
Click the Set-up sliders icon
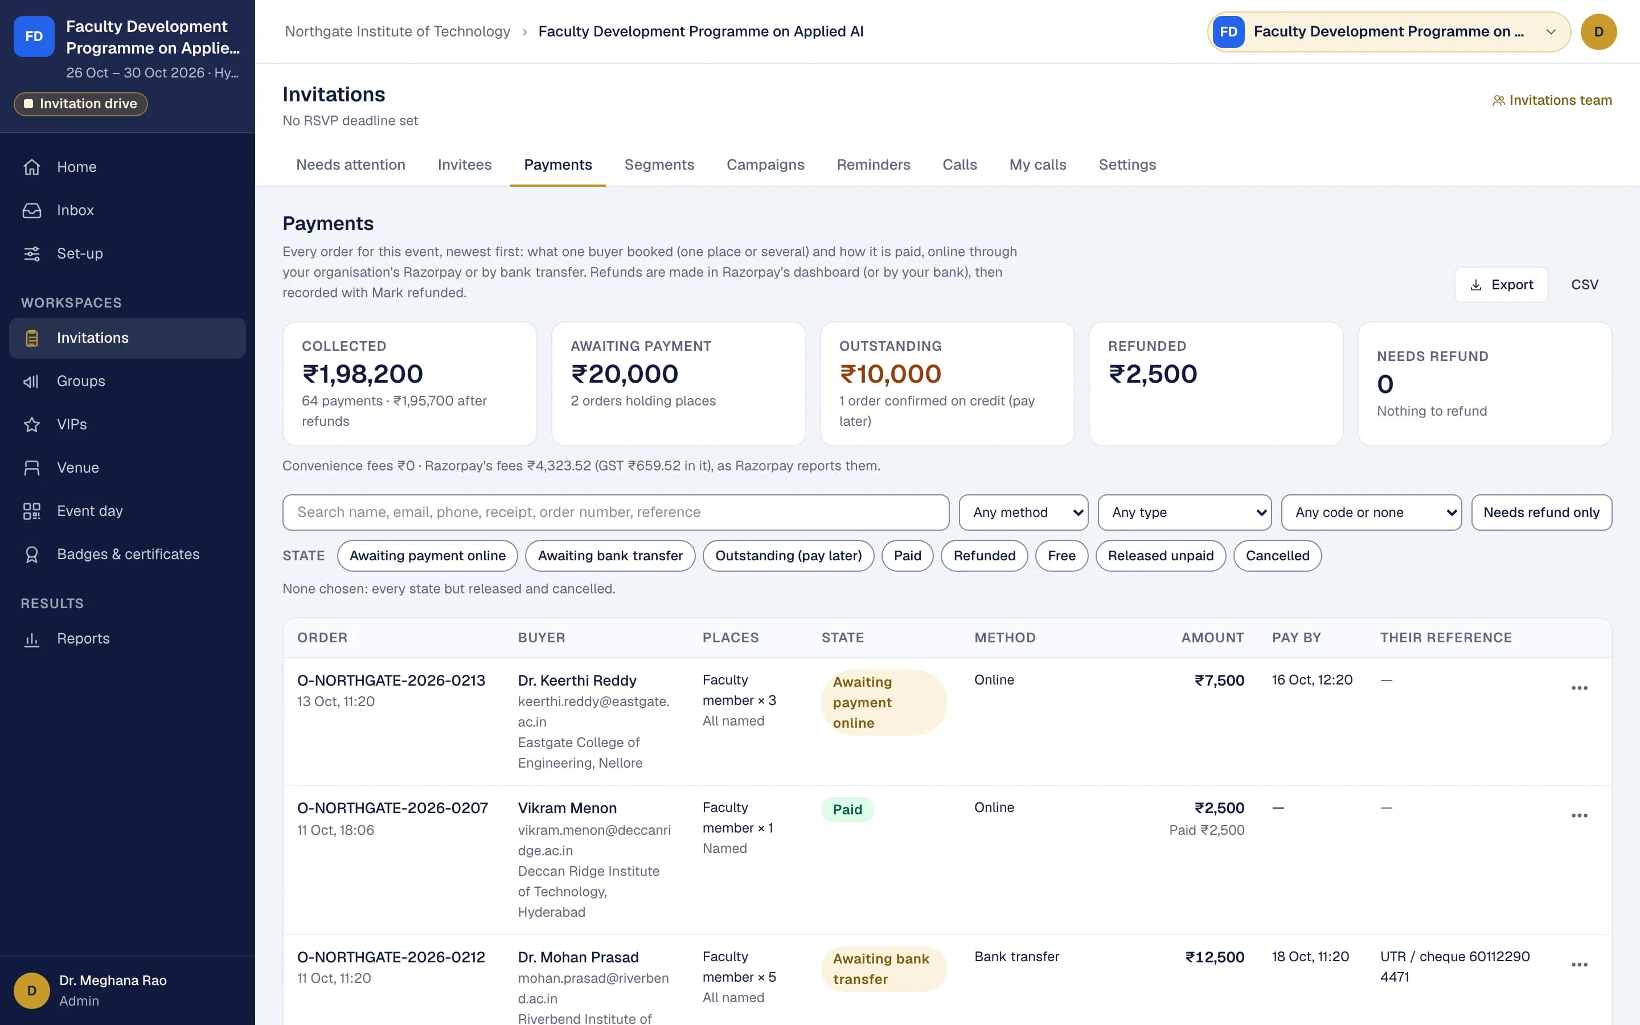32,253
